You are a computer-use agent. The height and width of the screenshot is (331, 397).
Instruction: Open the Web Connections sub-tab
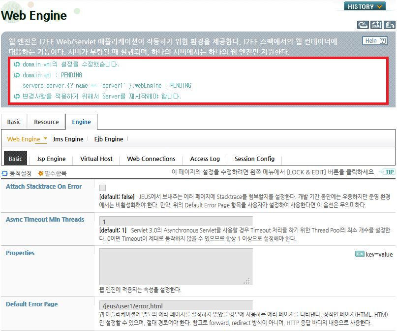151,159
